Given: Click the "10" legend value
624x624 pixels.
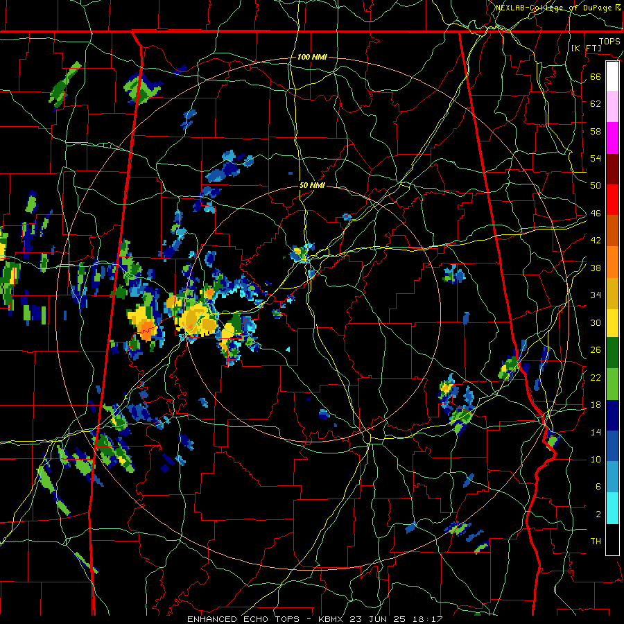Looking at the screenshot, I should [x=596, y=460].
